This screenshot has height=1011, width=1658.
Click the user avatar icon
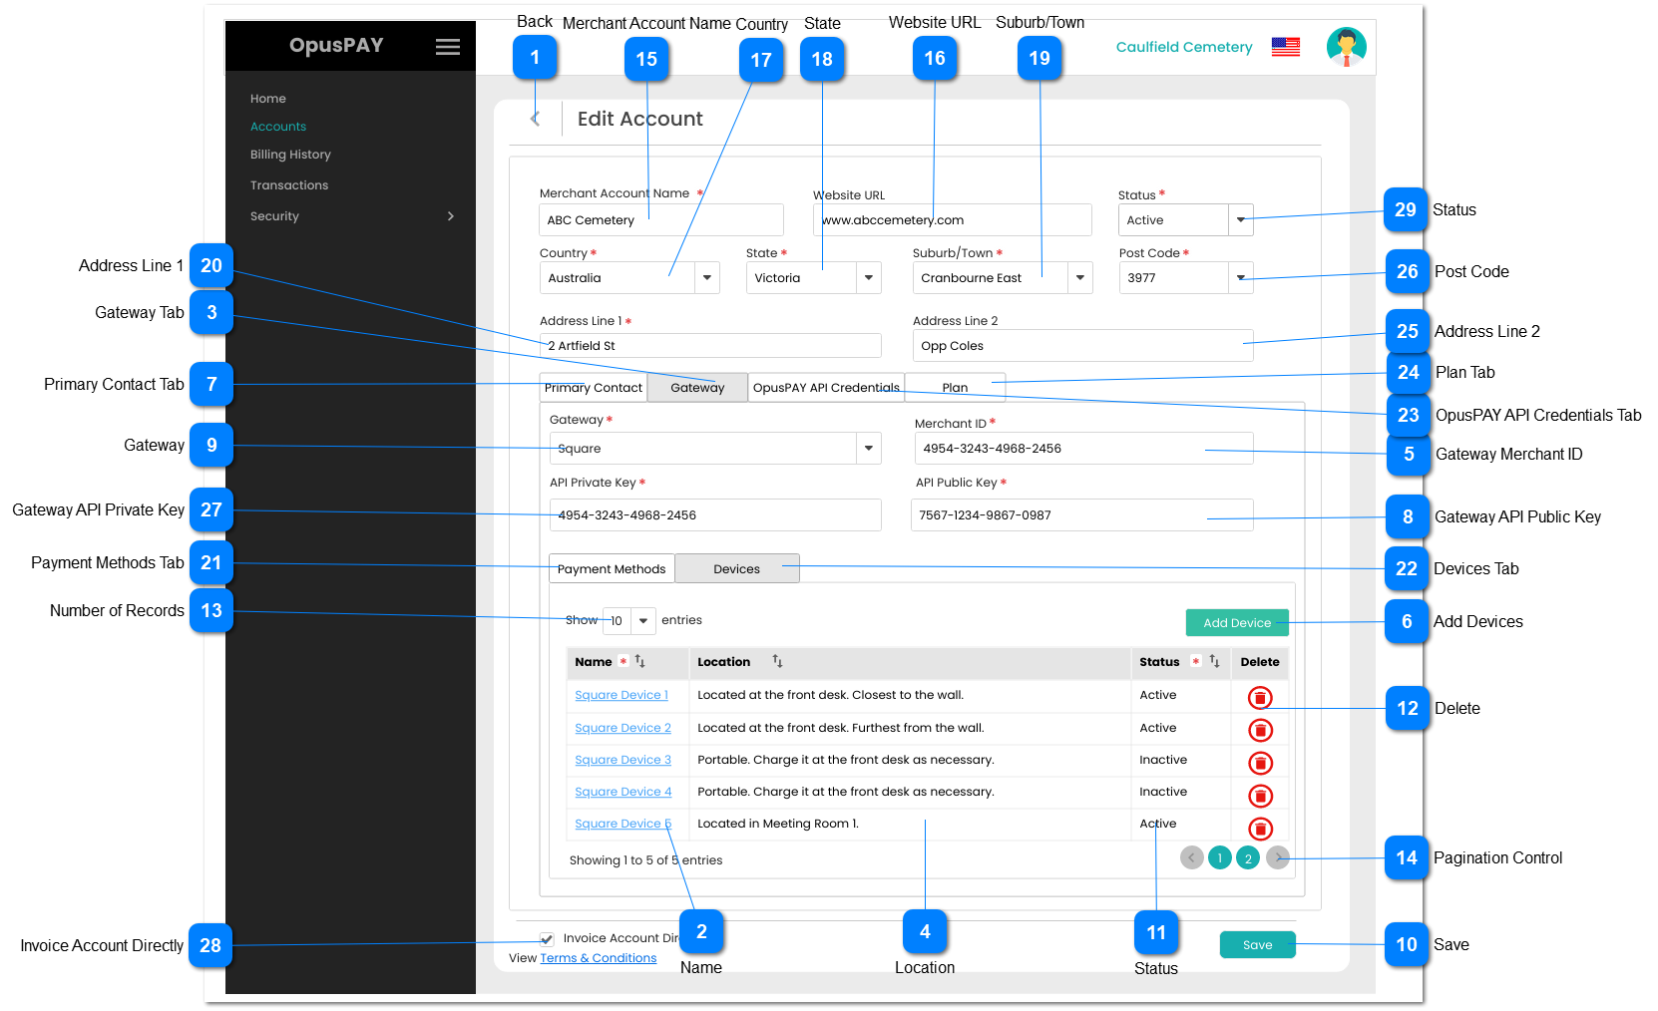tap(1346, 47)
